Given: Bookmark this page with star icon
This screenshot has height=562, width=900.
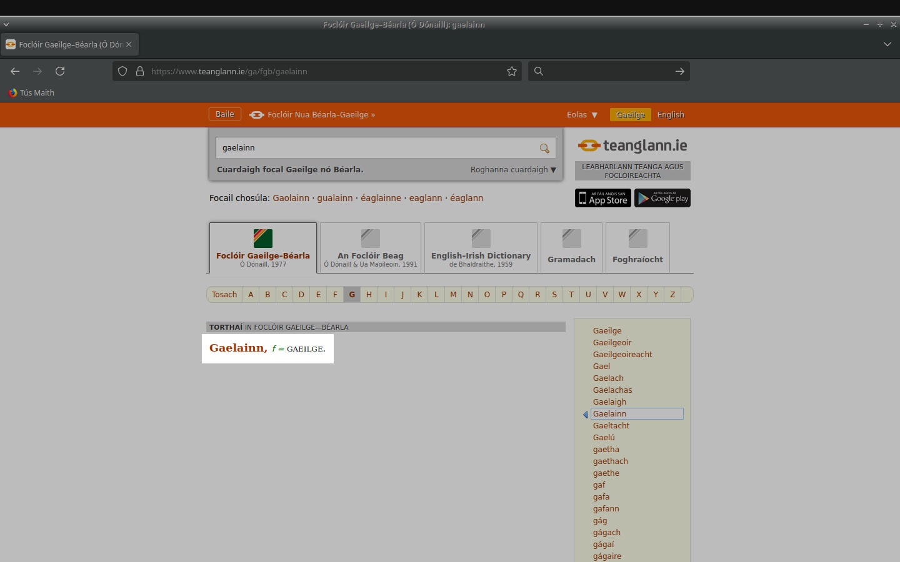Looking at the screenshot, I should pyautogui.click(x=512, y=71).
